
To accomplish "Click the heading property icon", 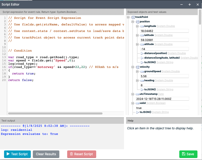I will click(x=142, y=81).
